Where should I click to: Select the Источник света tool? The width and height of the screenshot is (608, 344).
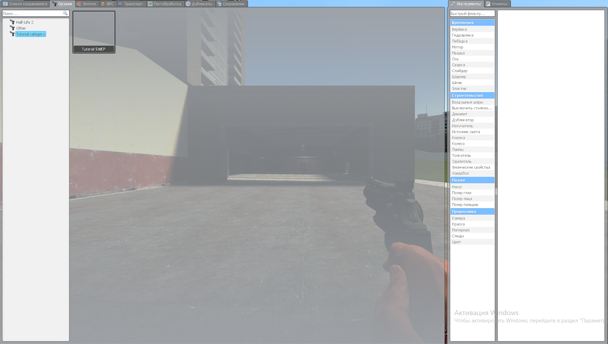[472, 132]
